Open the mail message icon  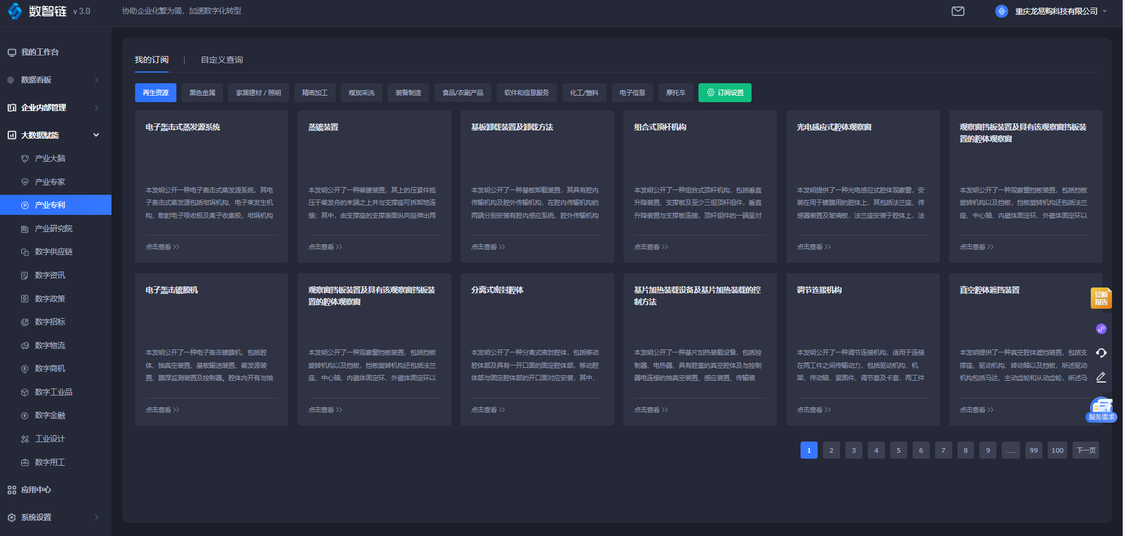tap(958, 11)
